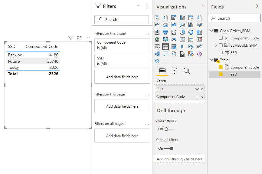This screenshot has width=262, height=174.
Task: Uncheck Component Code under Table
Action: (x=221, y=67)
